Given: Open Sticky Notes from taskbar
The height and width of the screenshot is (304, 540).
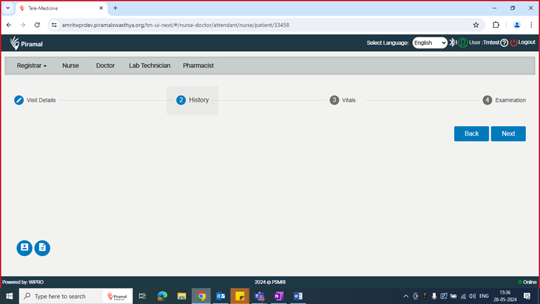Looking at the screenshot, I should pyautogui.click(x=240, y=296).
